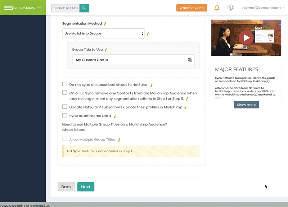Viewport: 288px width, 207px height.
Task: Click the Check it here! text
Action: [x=74, y=130]
